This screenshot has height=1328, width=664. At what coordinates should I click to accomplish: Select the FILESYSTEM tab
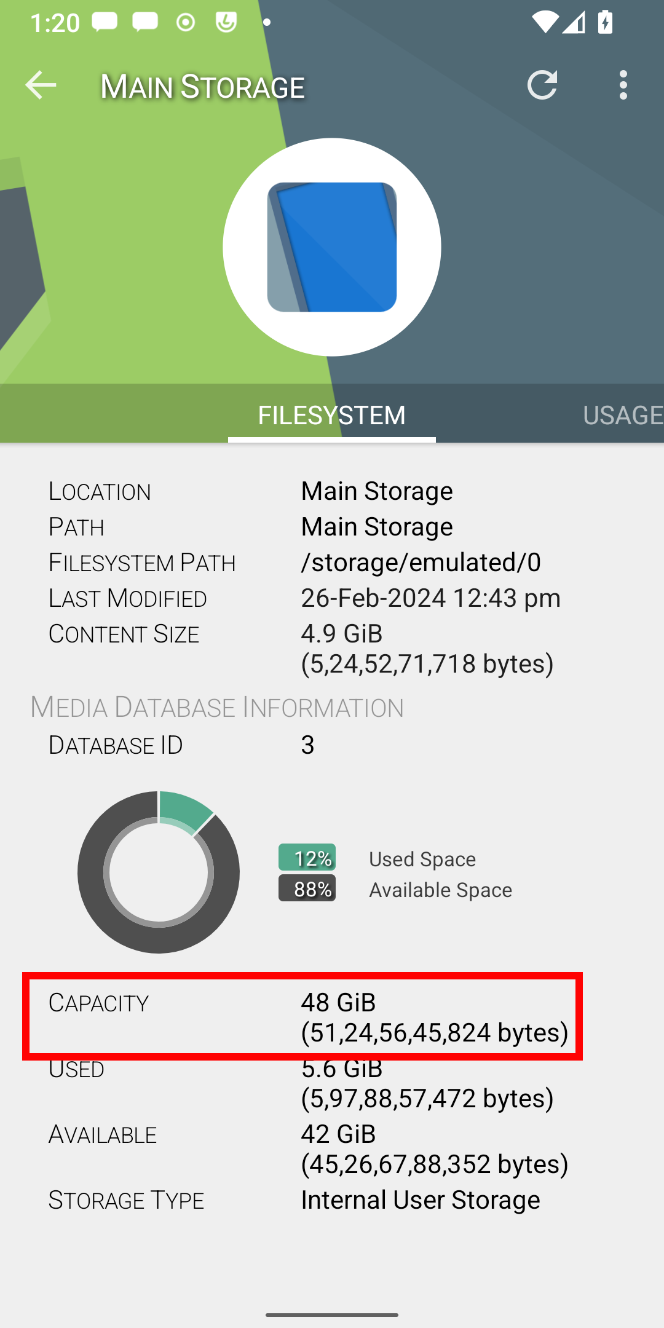[332, 415]
